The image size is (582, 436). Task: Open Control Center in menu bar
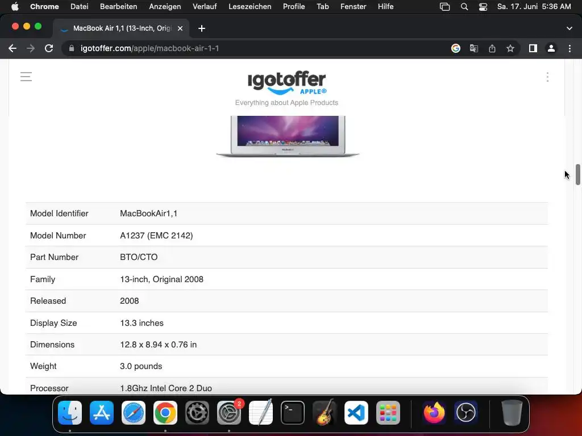[483, 7]
